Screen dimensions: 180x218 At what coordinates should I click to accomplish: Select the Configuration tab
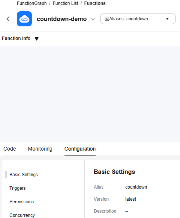click(80, 149)
